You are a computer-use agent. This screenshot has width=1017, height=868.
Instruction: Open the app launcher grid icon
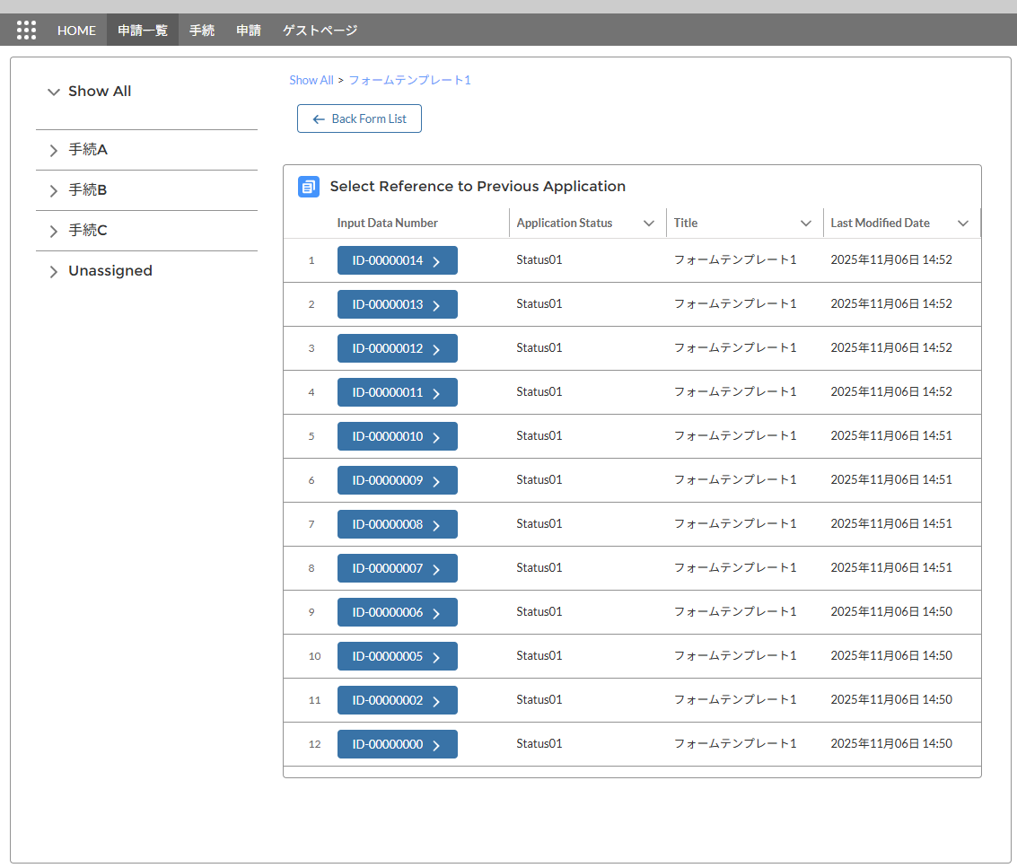click(x=26, y=31)
